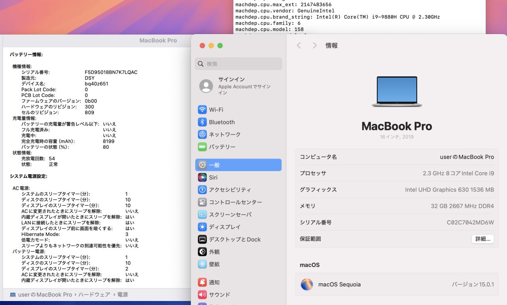Click システム電源設定 heading

coord(29,176)
